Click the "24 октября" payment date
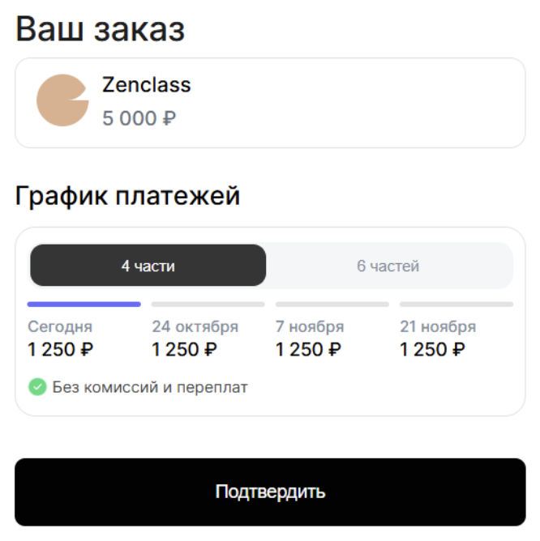Viewport: 540px width, 541px height. [195, 327]
